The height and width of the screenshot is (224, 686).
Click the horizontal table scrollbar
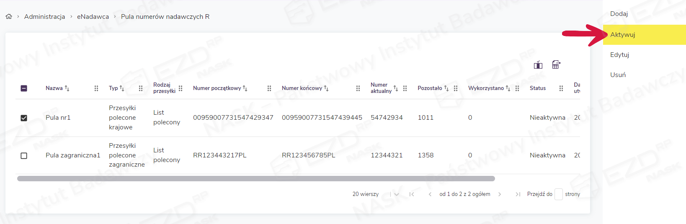[255, 179]
